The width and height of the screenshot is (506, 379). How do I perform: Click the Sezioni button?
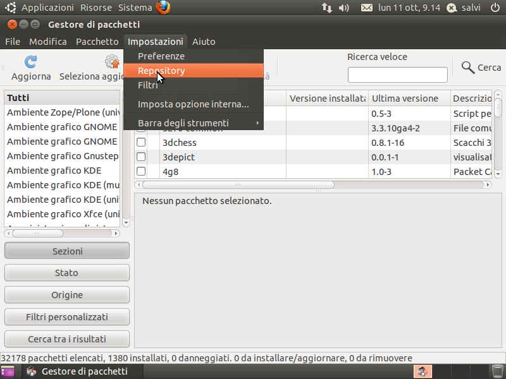coord(67,251)
